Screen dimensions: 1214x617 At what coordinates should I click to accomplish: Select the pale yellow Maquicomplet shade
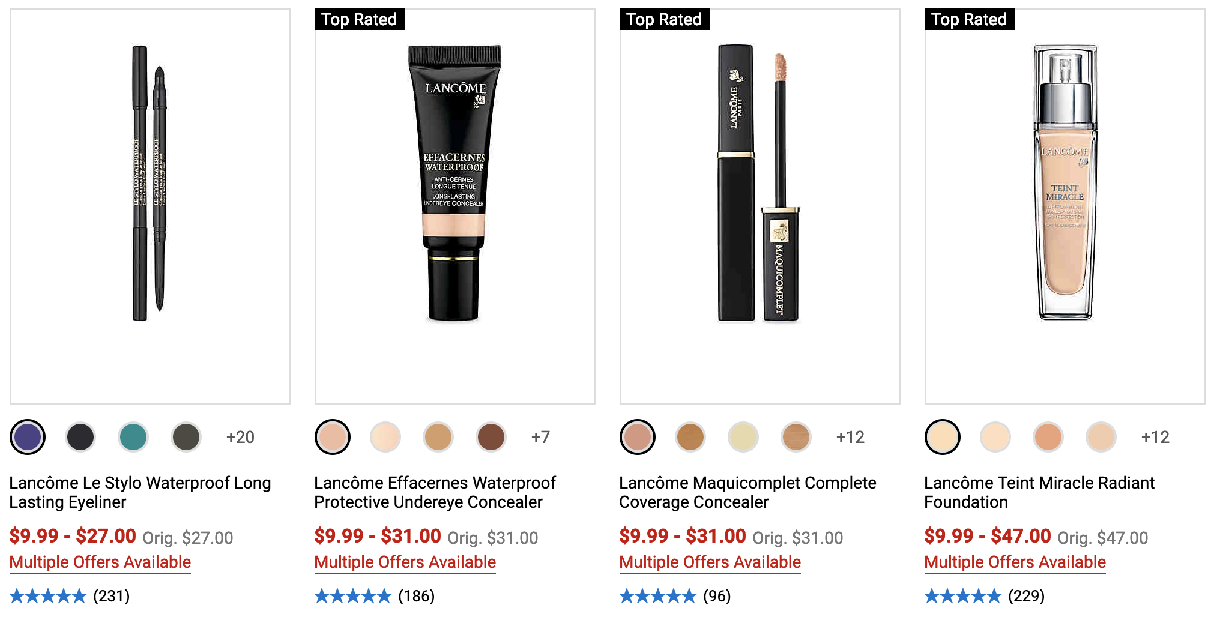743,437
